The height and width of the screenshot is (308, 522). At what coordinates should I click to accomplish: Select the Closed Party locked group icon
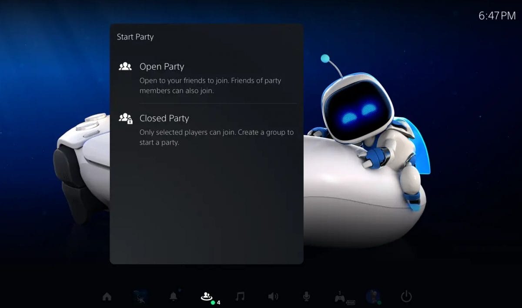tap(125, 118)
